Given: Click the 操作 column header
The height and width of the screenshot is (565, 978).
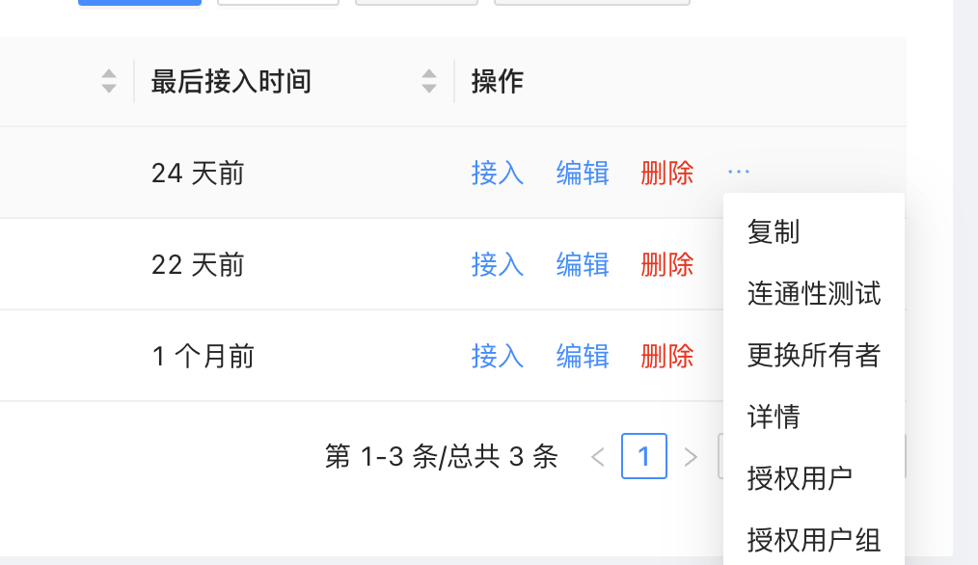Looking at the screenshot, I should 498,81.
